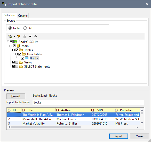Uncheck the Books table checkbox
The height and width of the screenshot is (142, 151).
(23, 58)
